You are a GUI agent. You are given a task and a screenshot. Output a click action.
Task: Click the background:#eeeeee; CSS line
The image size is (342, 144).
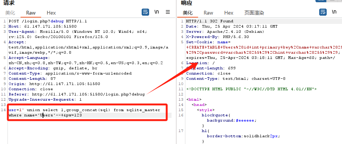(232, 120)
